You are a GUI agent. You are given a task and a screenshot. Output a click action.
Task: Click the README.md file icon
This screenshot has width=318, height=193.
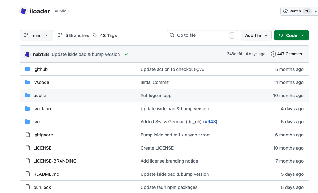pos(28,174)
